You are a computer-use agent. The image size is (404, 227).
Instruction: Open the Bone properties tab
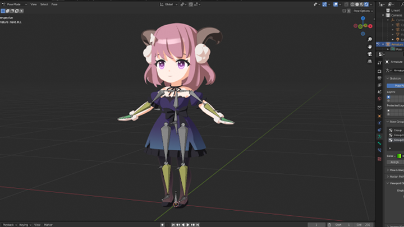pos(379,143)
